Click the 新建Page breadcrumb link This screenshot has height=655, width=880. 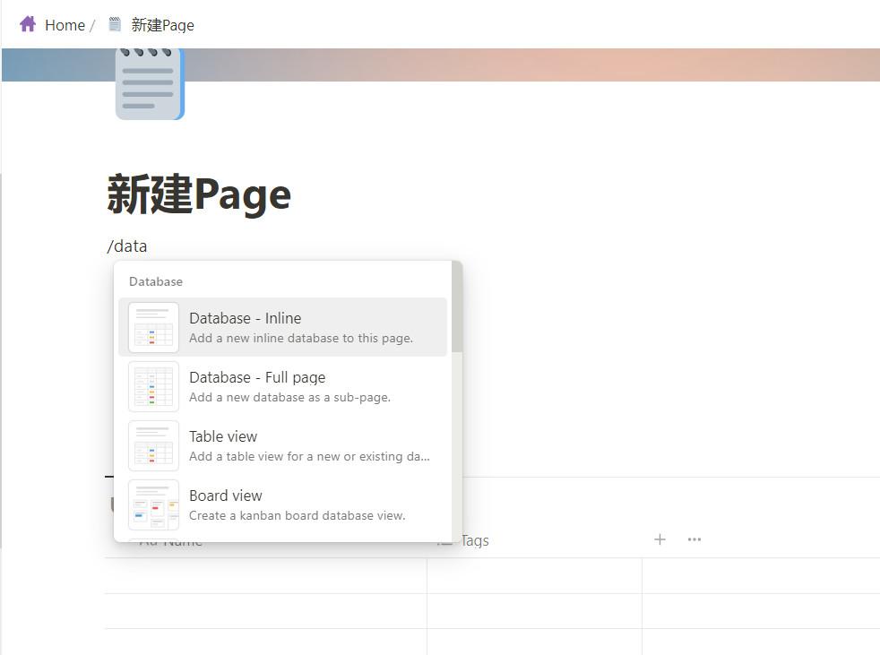tap(161, 24)
